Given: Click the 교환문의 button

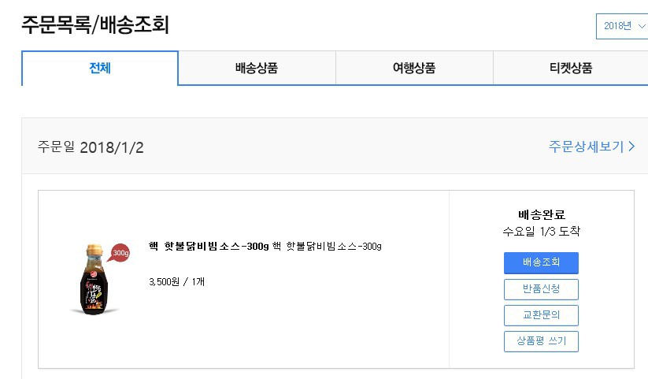Looking at the screenshot, I should [x=541, y=315].
